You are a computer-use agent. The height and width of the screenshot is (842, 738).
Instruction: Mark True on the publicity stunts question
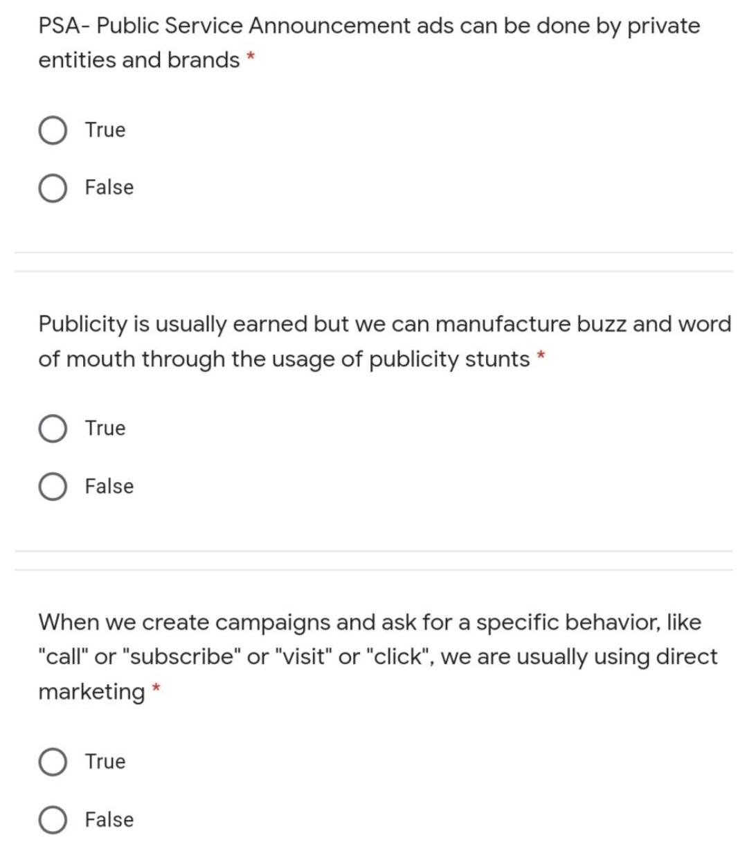coord(53,428)
